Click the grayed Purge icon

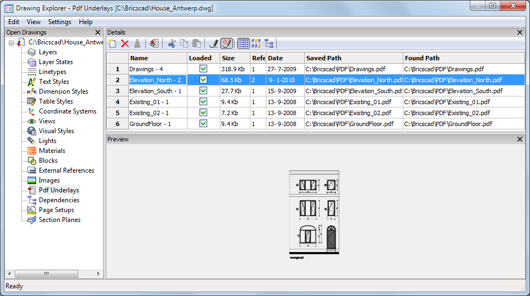(137, 44)
